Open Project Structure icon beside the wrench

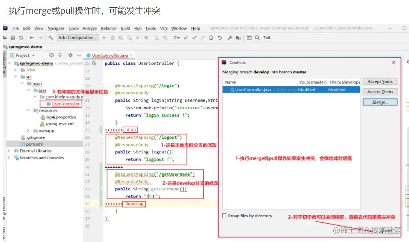pyautogui.click(x=238, y=38)
